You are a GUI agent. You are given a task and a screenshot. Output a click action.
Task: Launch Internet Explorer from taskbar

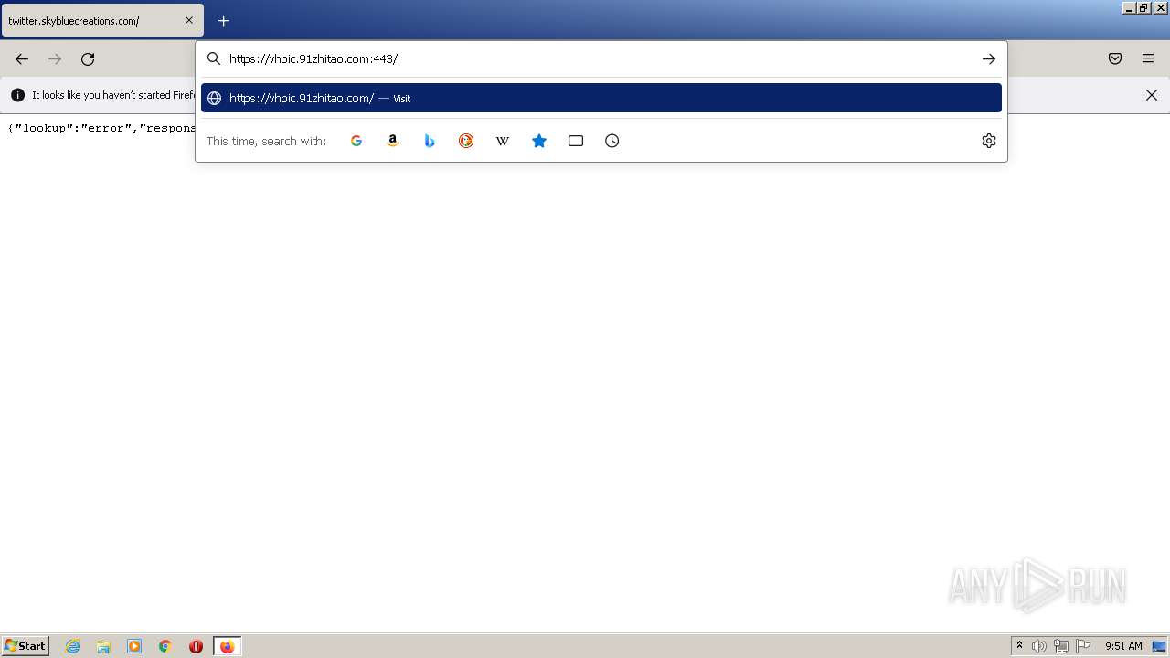[73, 646]
